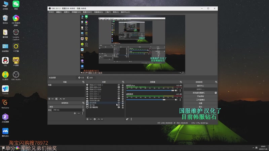Toggle visibility of 文本 (GDI+) 4 source
Image resolution: width=269 pixels, height=151 pixels.
point(119,87)
